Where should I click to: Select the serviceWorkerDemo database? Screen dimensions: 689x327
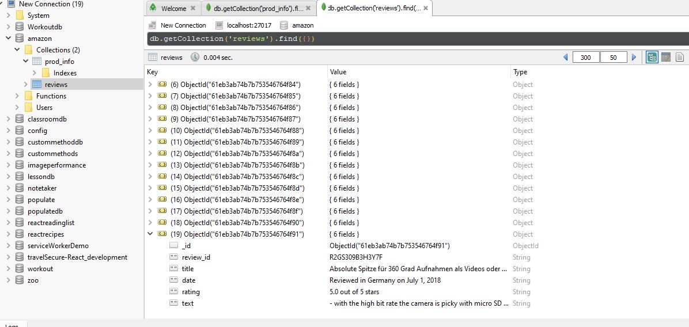(x=58, y=246)
